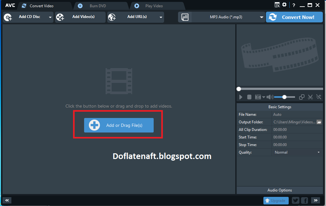Click the apply-to-all profile icon
Viewport: 326px width, 206px height.
(185, 17)
